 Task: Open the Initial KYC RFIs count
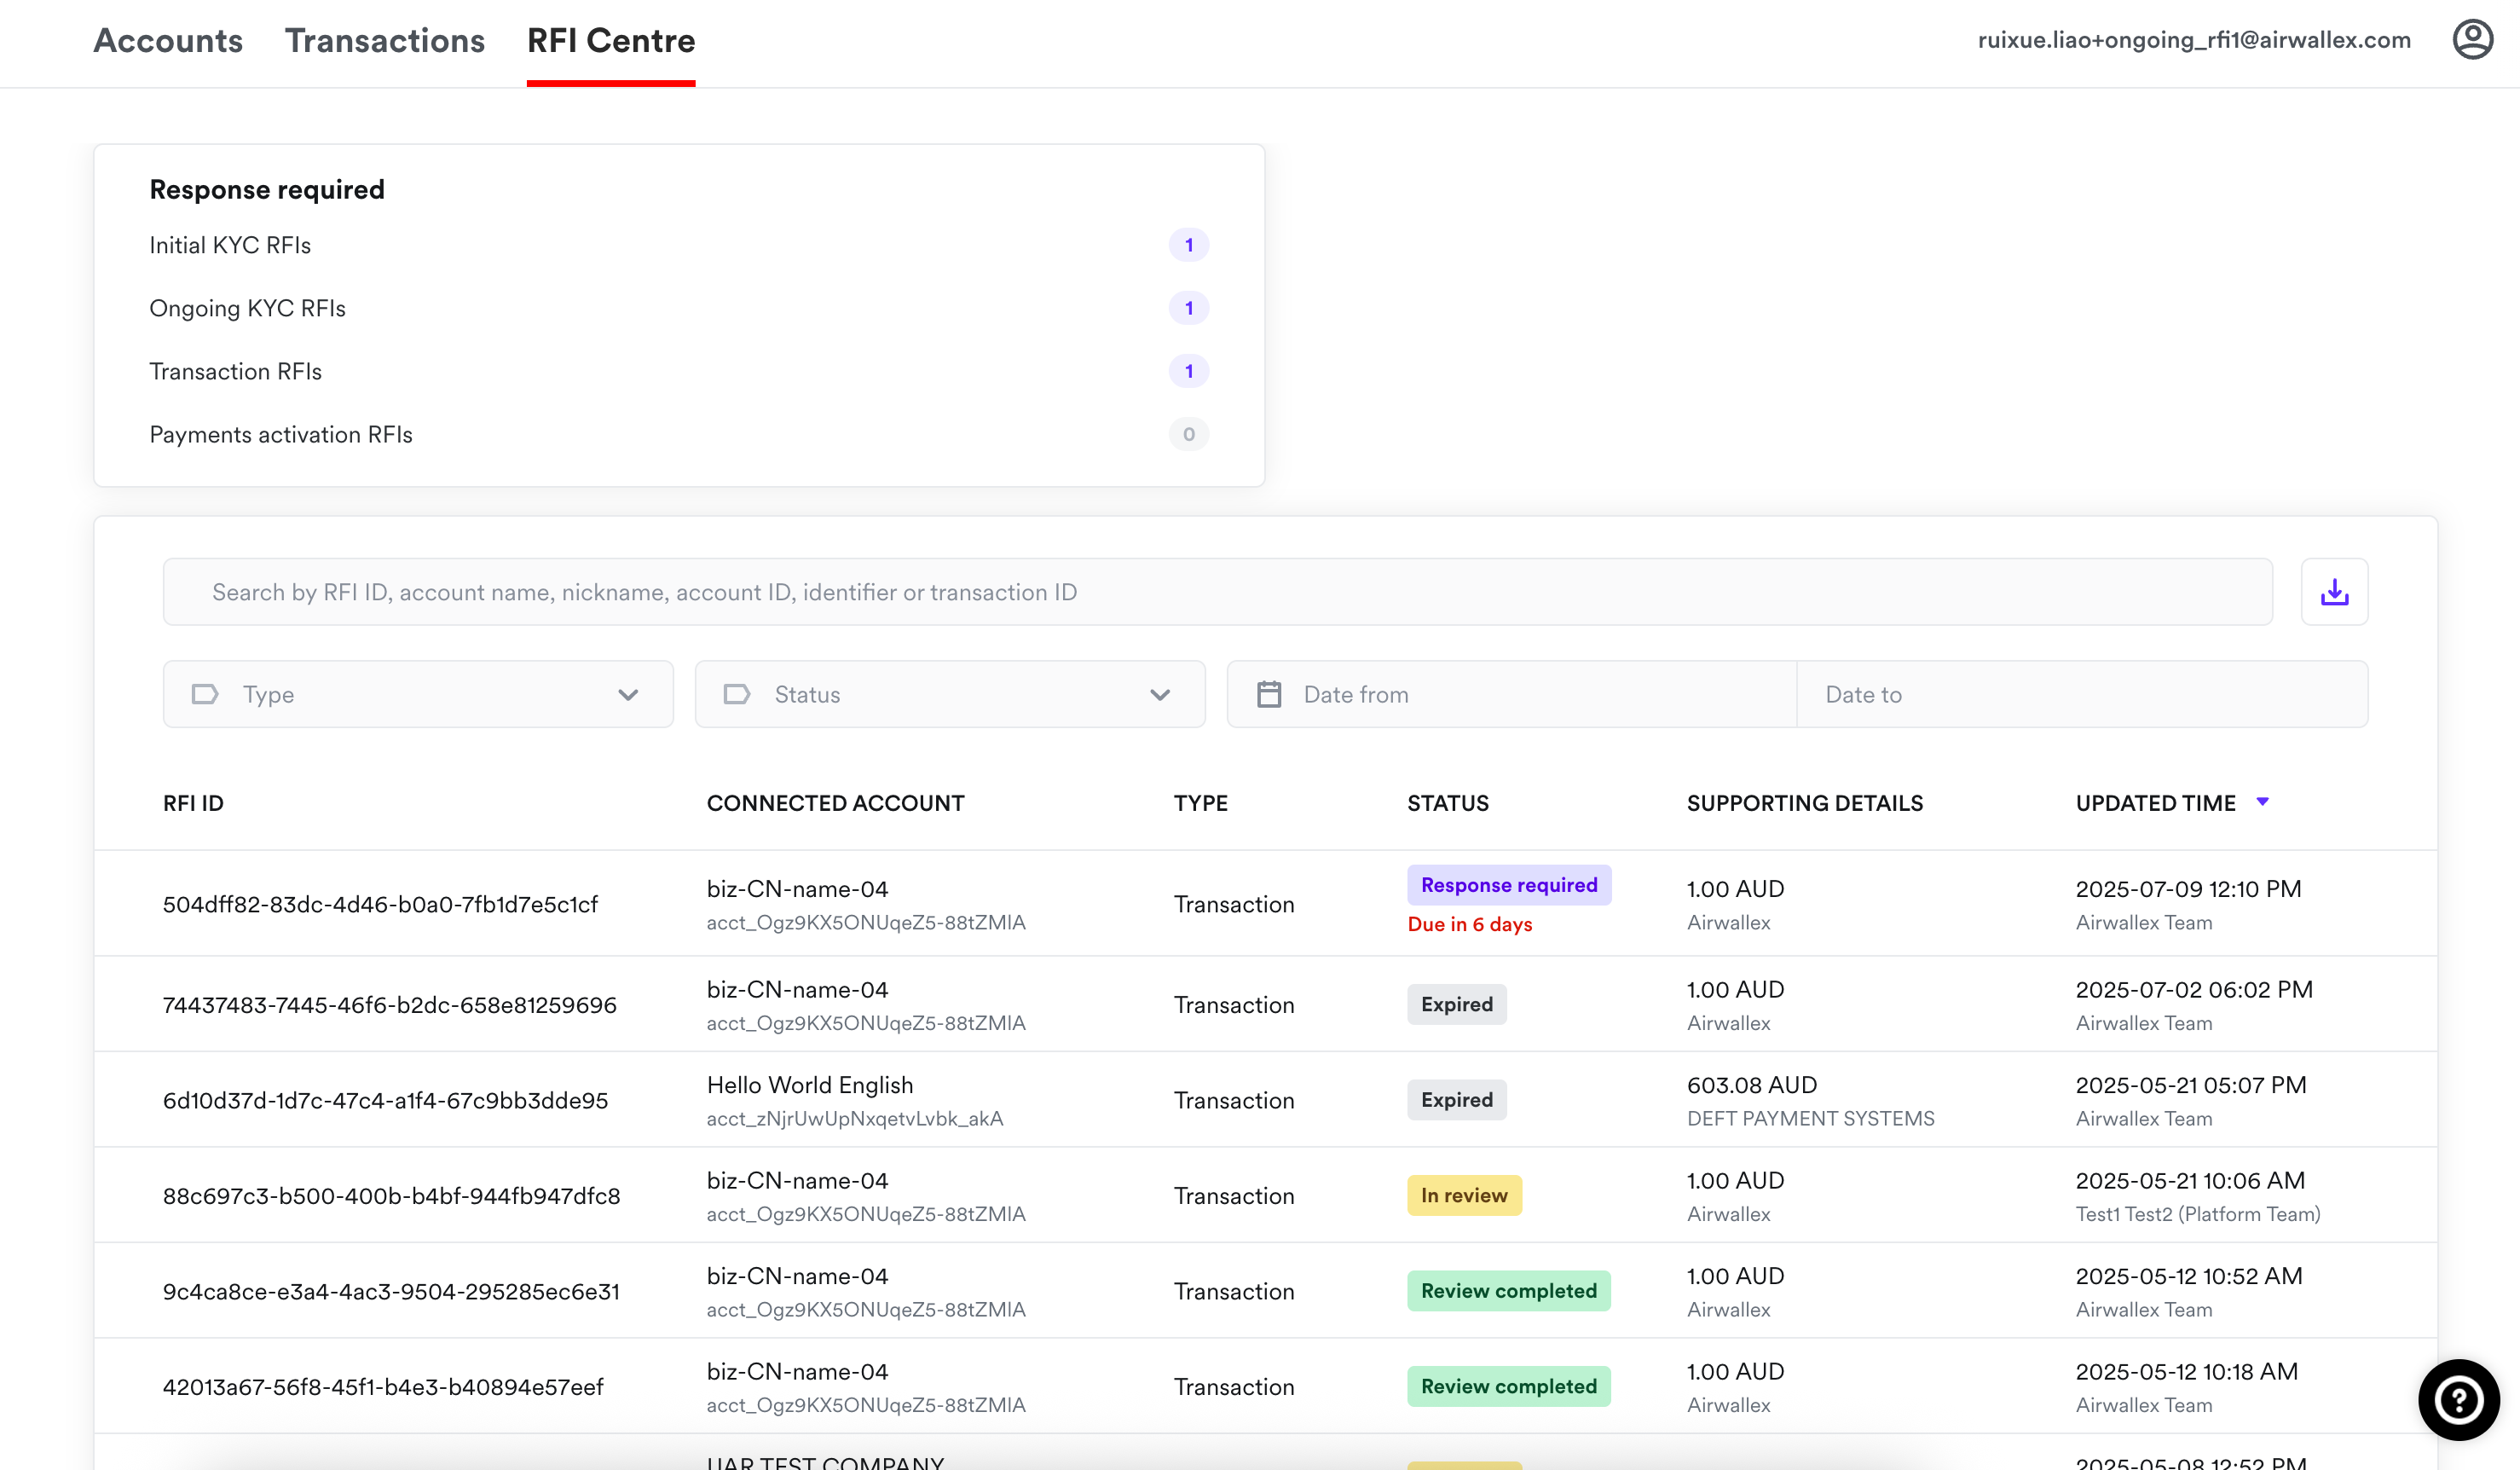(x=1188, y=244)
